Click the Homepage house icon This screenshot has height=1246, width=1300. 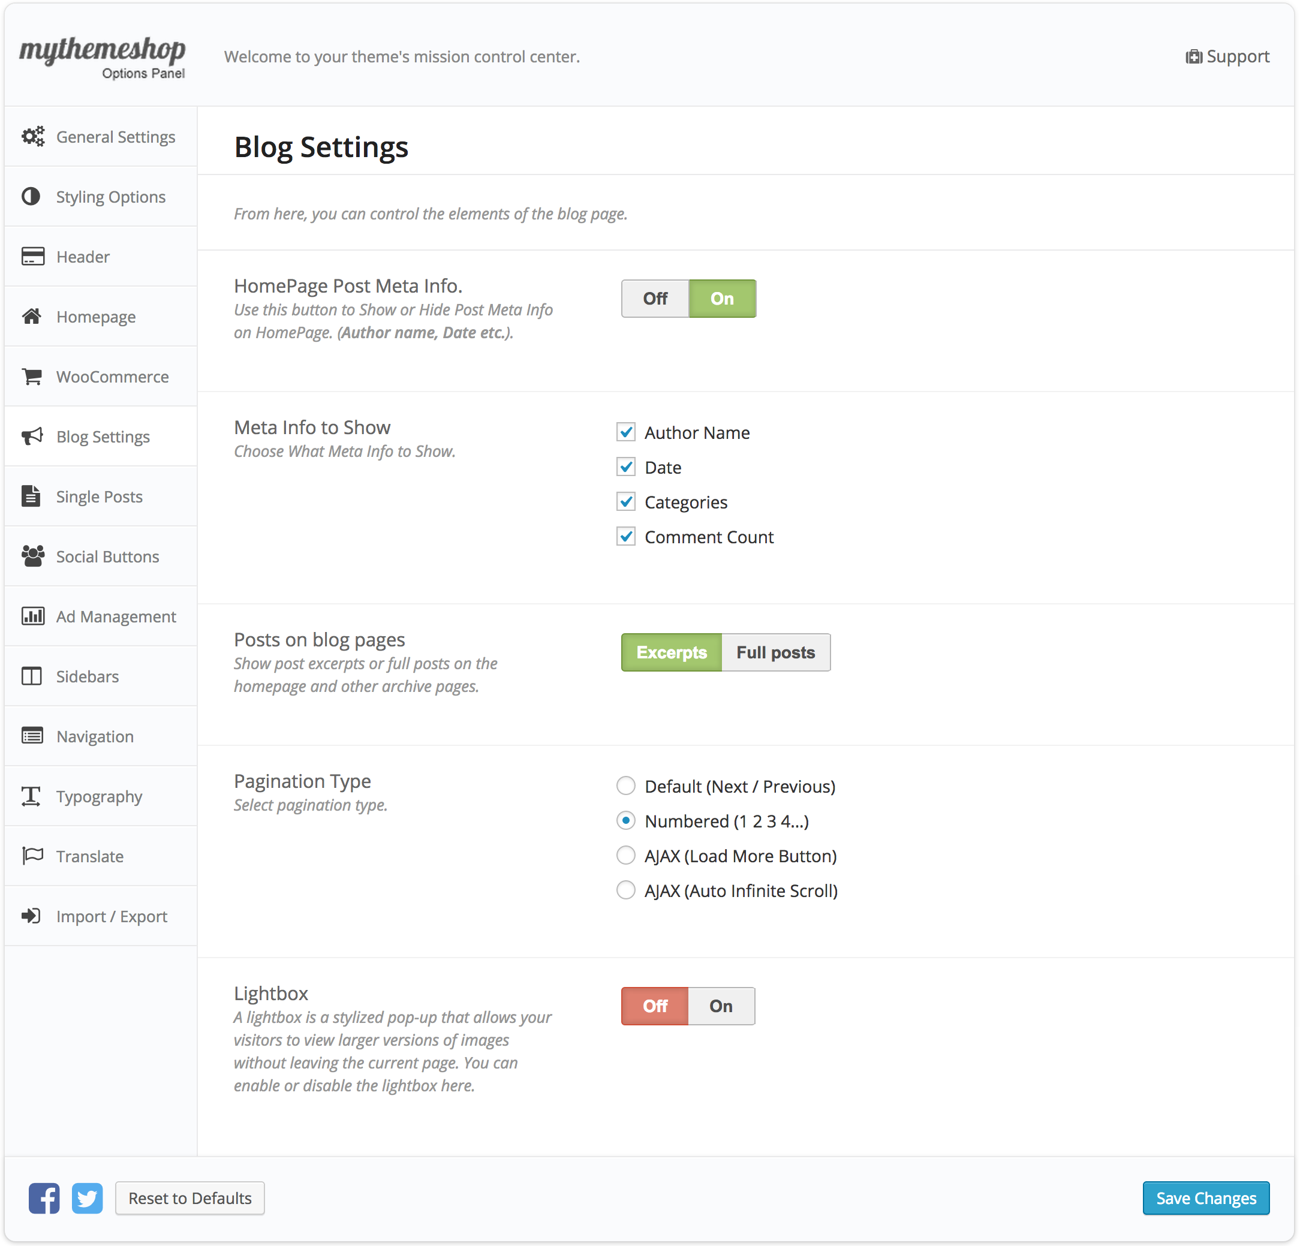(32, 317)
